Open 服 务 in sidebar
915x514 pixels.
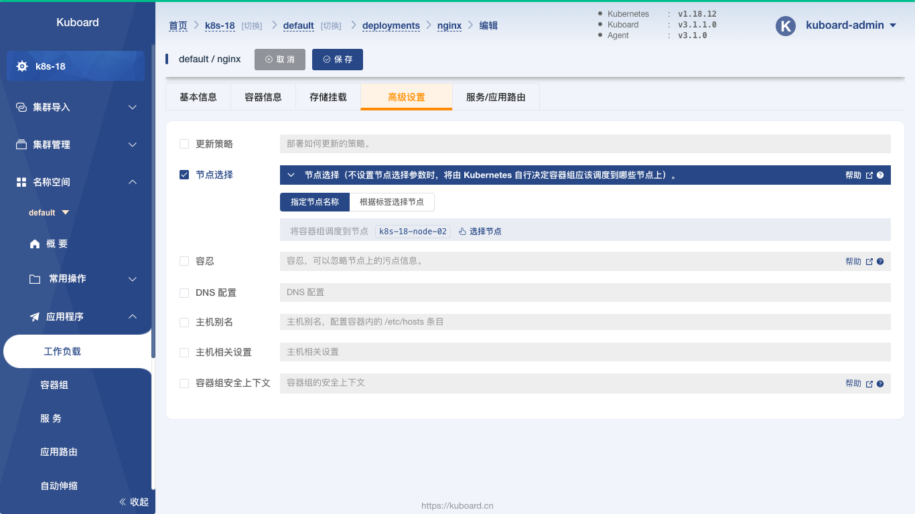click(51, 419)
